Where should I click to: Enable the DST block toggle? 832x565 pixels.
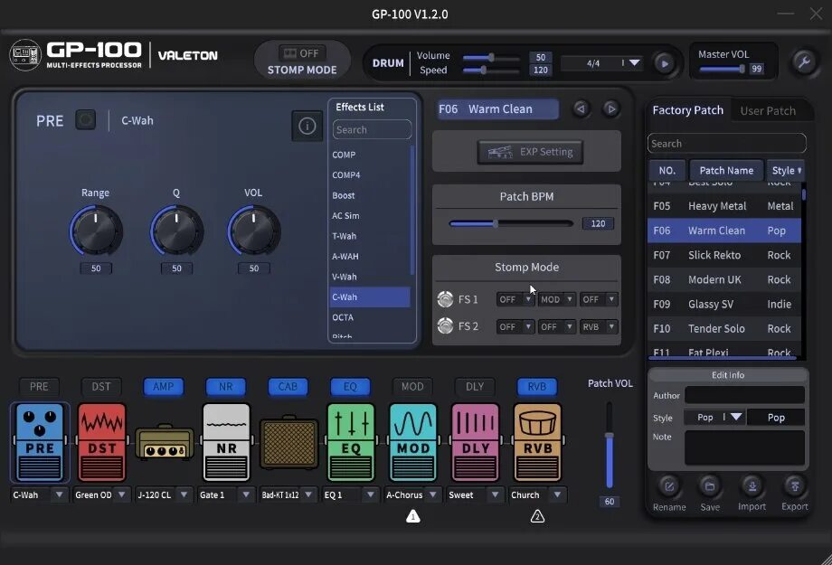pos(101,386)
